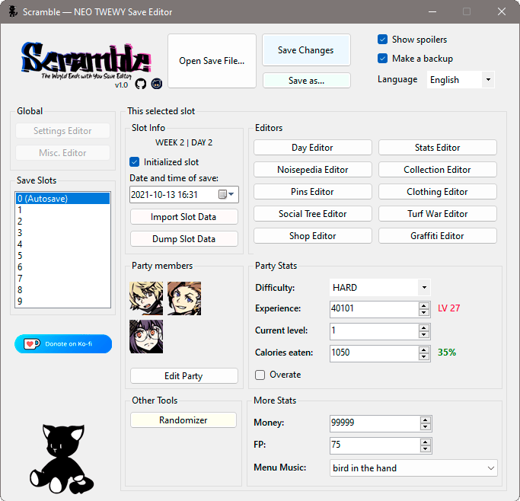Open the Day Editor
Image resolution: width=520 pixels, height=501 pixels.
[x=312, y=147]
